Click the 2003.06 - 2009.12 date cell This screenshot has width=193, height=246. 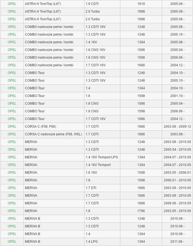(177, 127)
